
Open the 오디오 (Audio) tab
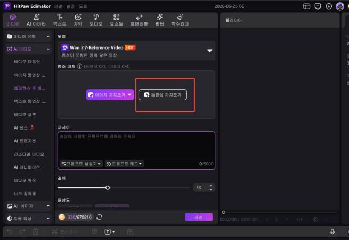coord(96,20)
